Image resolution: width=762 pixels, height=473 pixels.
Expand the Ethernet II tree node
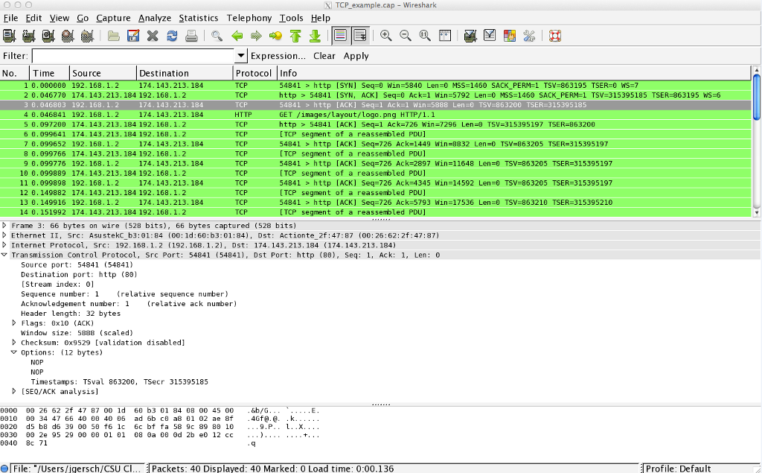click(x=5, y=235)
